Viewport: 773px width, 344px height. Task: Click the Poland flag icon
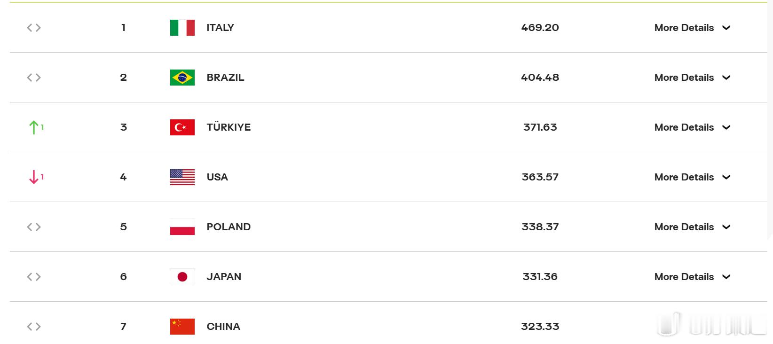pos(182,227)
